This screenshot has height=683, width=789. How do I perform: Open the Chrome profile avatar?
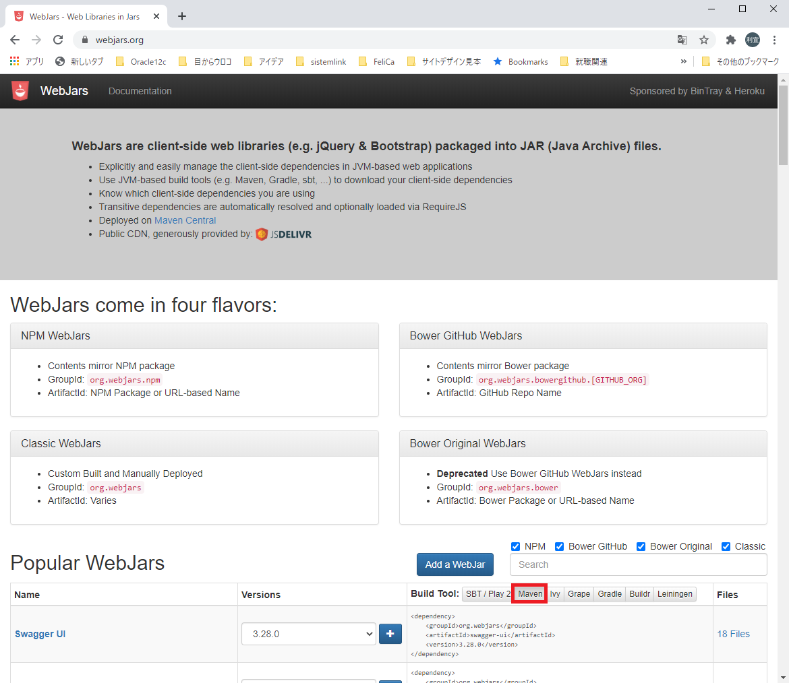(x=753, y=40)
